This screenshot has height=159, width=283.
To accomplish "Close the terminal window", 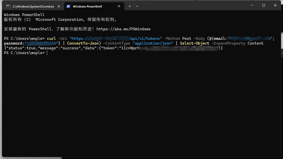I will (x=275, y=5).
